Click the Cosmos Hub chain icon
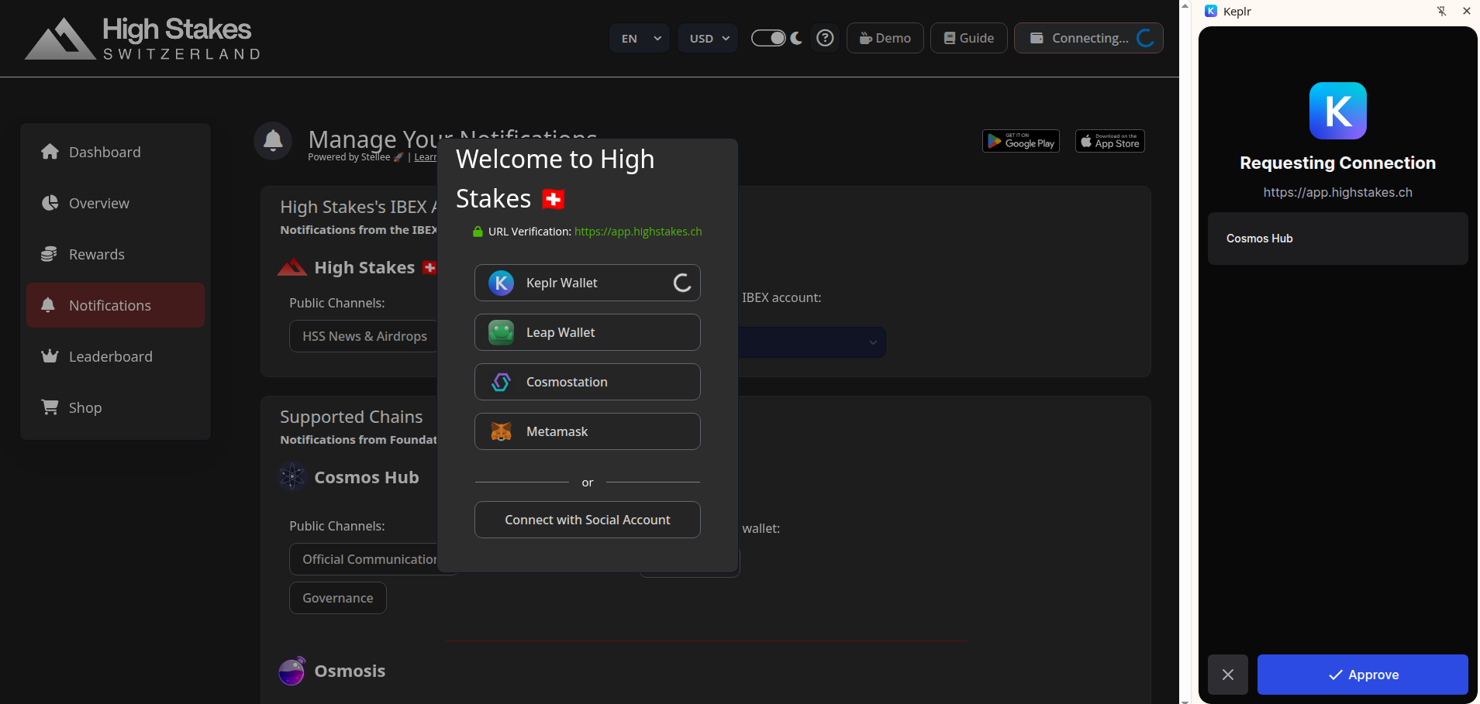The height and width of the screenshot is (704, 1480). point(292,477)
